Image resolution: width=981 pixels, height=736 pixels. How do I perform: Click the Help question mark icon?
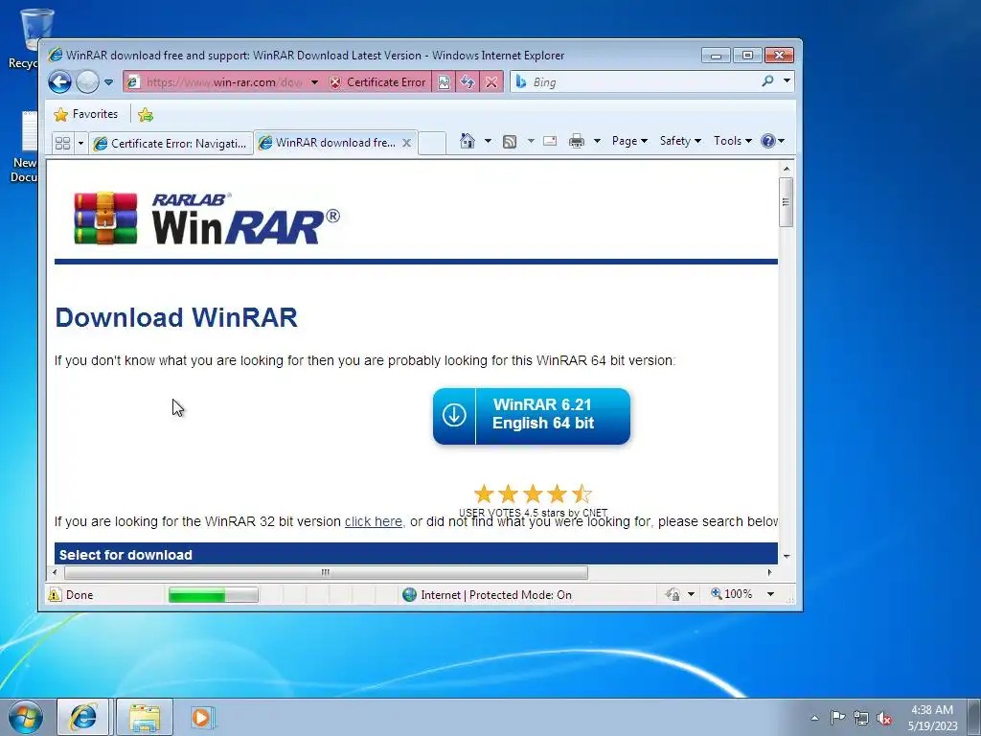[768, 141]
